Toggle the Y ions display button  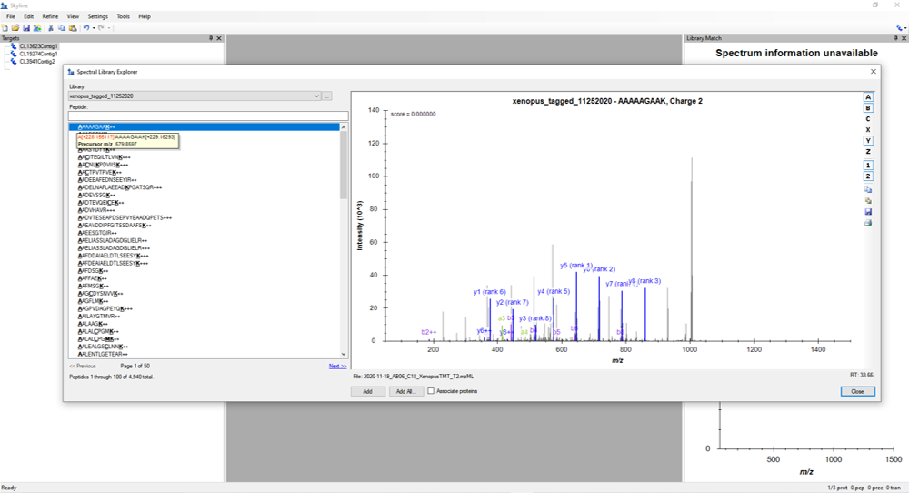868,140
